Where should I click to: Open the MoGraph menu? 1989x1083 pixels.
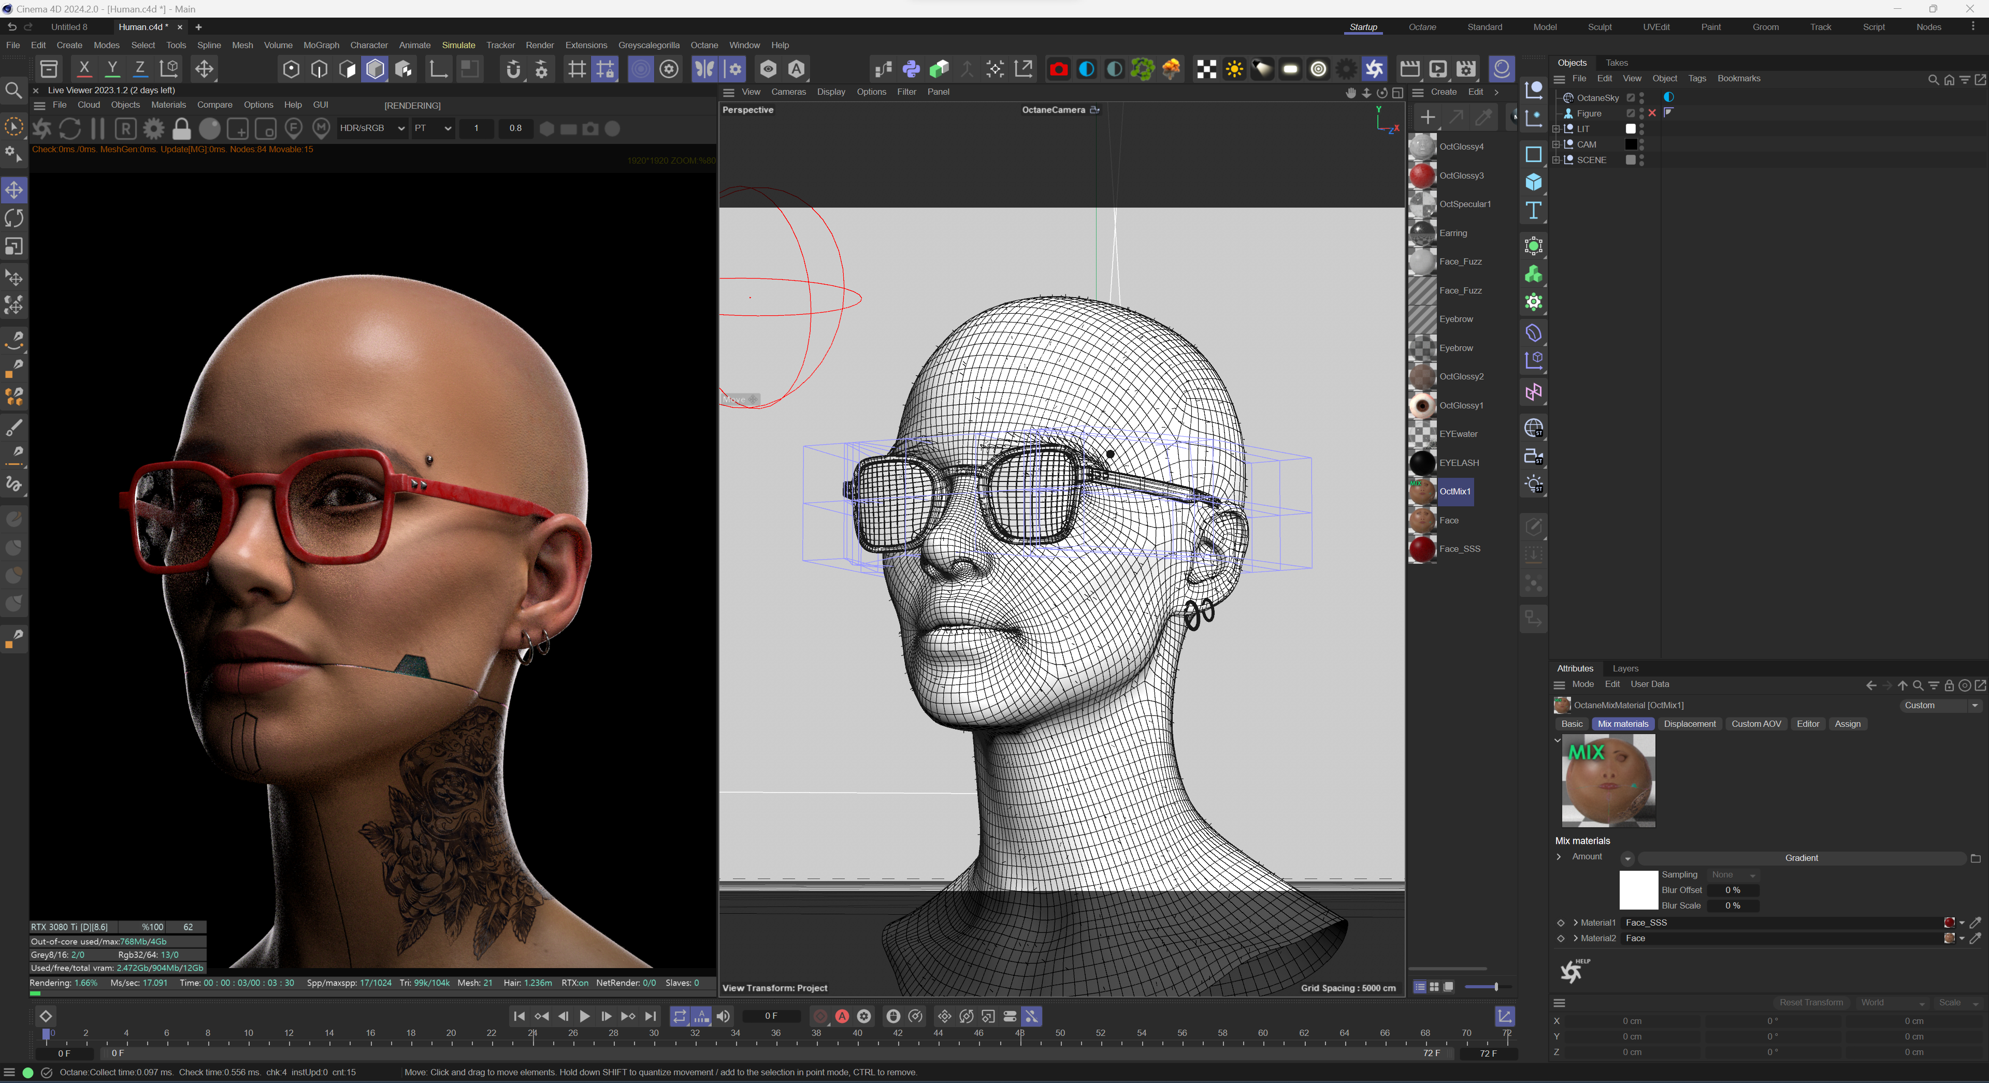pyautogui.click(x=321, y=45)
